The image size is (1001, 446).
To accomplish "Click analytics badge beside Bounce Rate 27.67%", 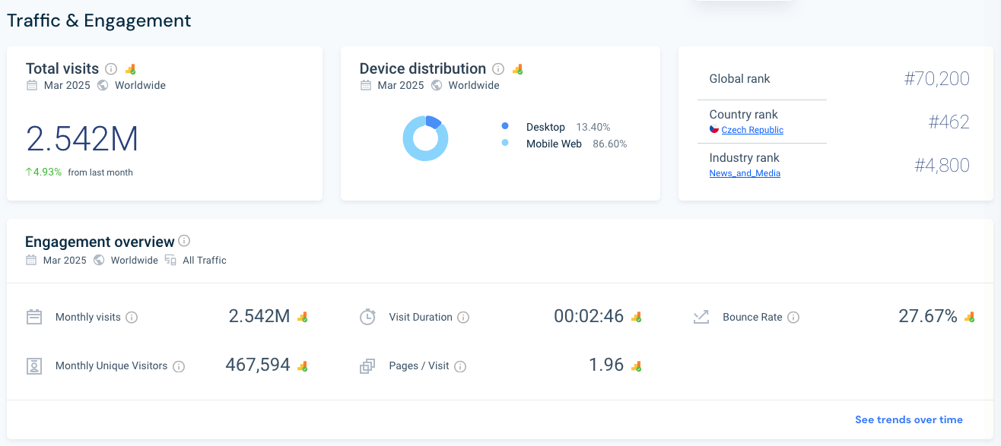I will 969,317.
